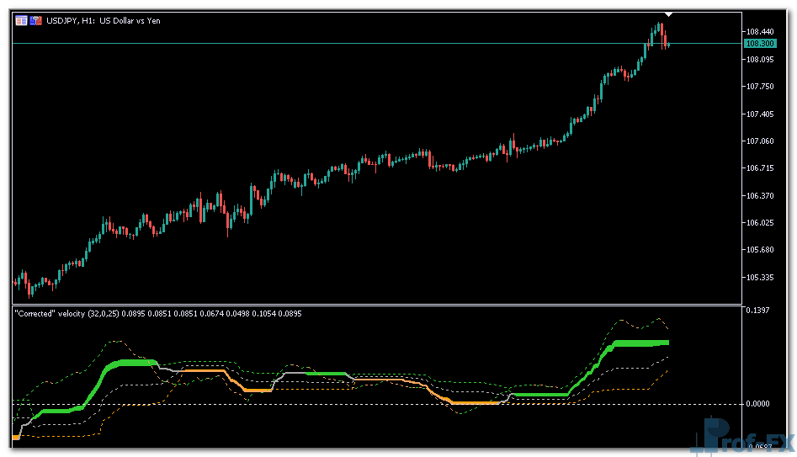Click the white chart shift triangle marker
This screenshot has height=457, width=797.
pyautogui.click(x=668, y=14)
